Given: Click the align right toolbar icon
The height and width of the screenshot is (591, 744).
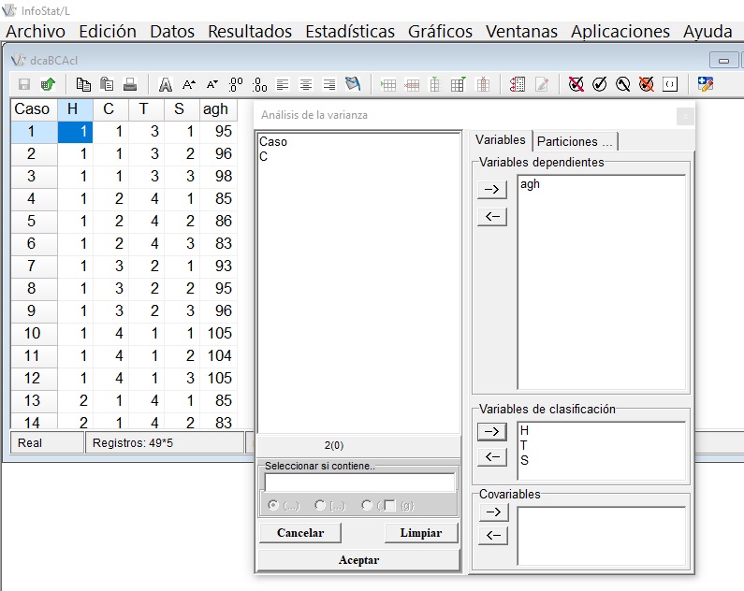Looking at the screenshot, I should pyautogui.click(x=328, y=84).
